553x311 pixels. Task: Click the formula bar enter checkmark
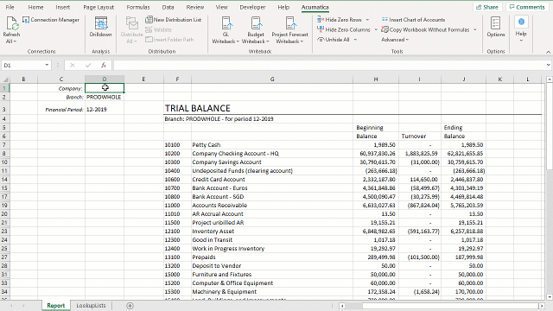88,66
